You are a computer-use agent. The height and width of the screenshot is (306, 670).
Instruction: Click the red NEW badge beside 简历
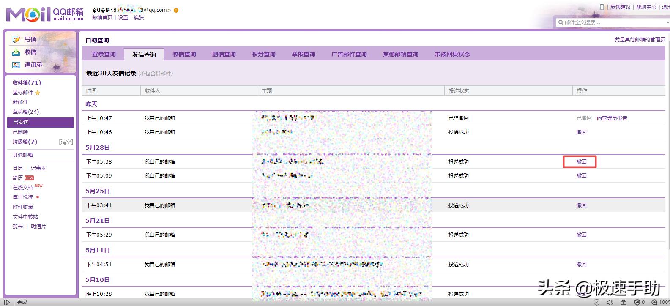(29, 178)
